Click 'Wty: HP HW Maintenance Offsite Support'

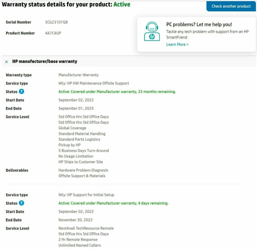click(94, 83)
